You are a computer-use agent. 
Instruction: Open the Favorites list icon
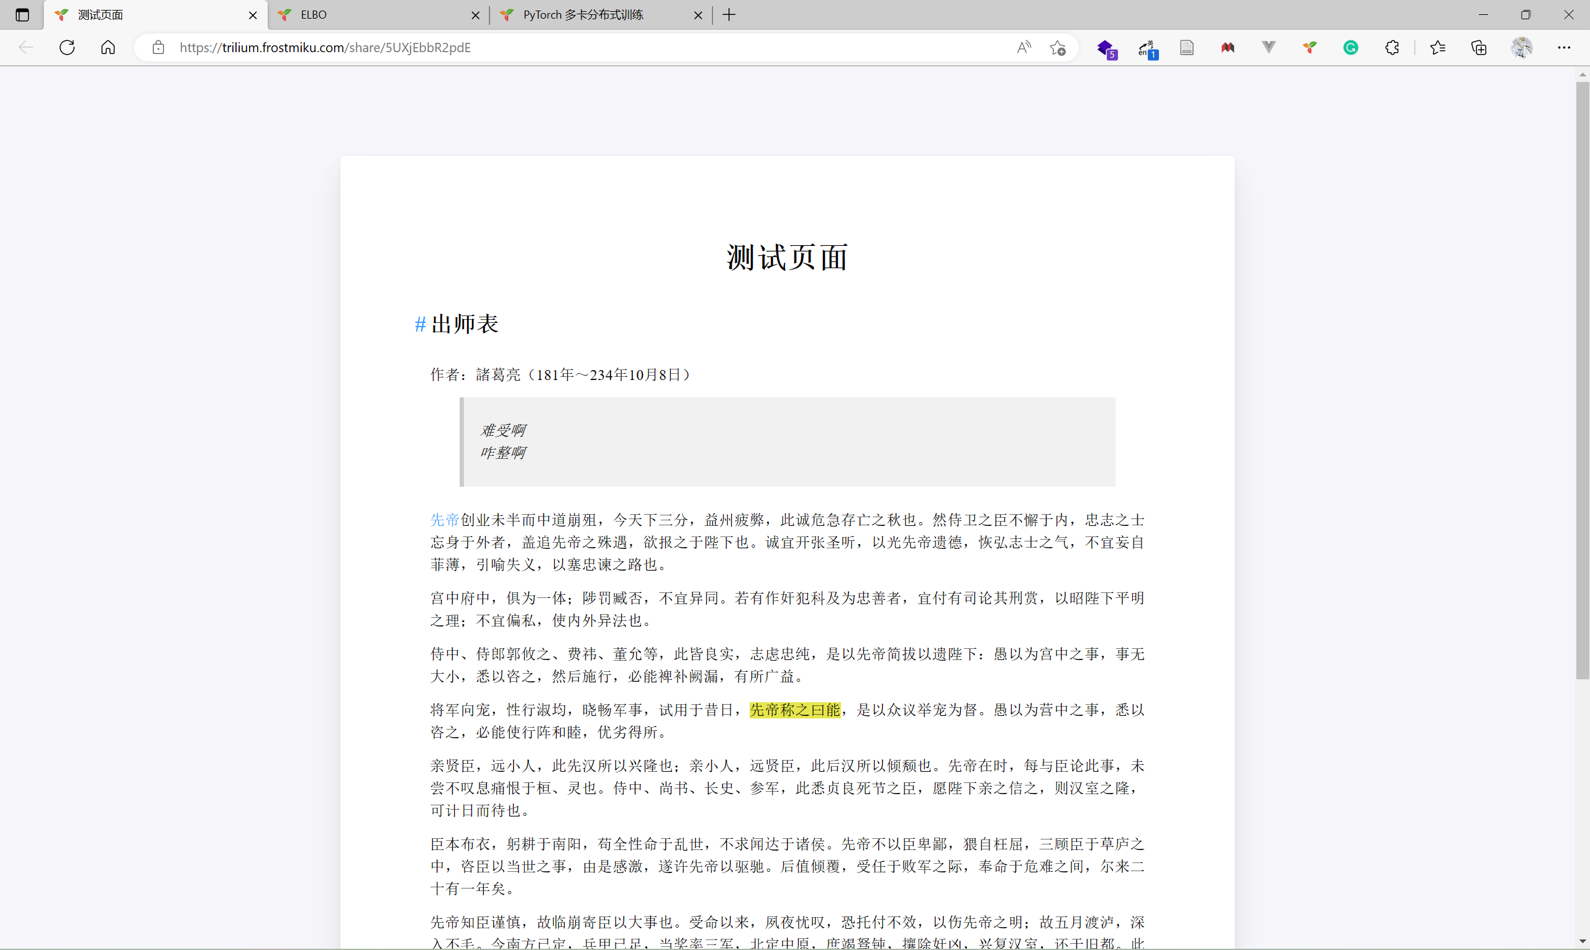pos(1438,47)
